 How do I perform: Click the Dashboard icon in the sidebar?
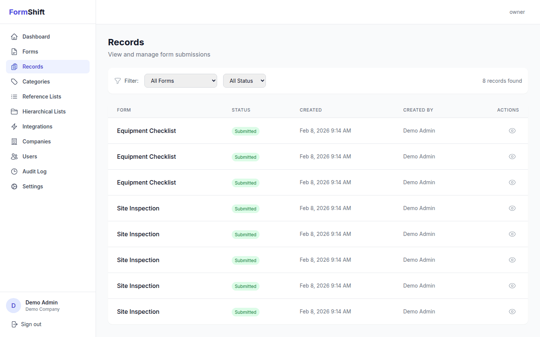pyautogui.click(x=14, y=36)
